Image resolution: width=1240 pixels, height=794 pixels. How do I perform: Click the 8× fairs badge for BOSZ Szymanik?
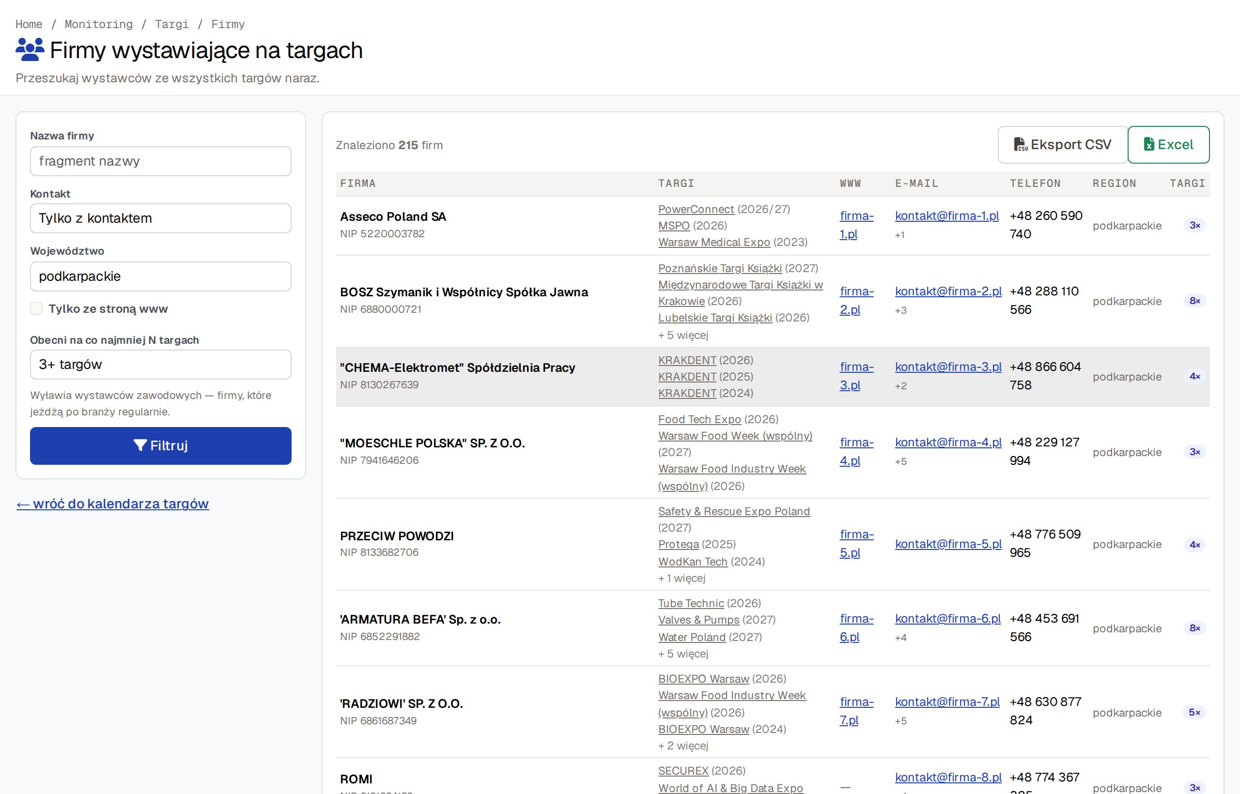1194,301
